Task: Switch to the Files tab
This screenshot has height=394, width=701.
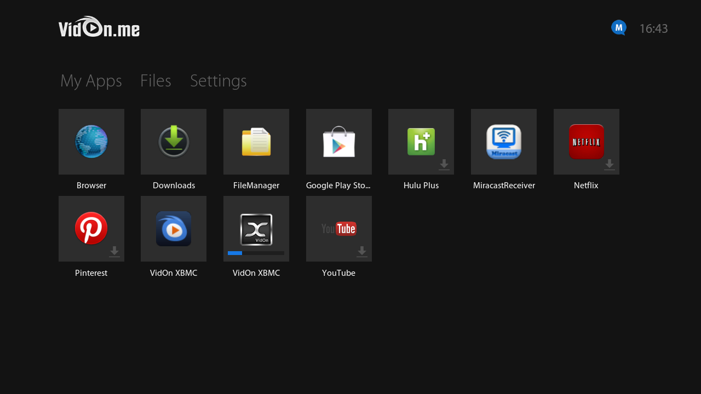Action: click(156, 81)
